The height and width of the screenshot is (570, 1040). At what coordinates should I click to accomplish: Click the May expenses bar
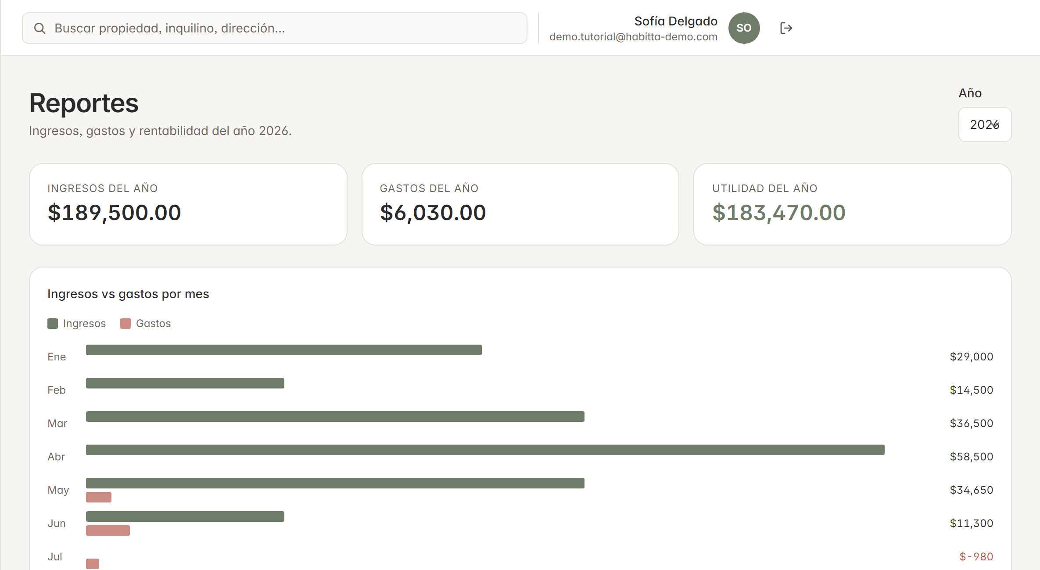[99, 497]
